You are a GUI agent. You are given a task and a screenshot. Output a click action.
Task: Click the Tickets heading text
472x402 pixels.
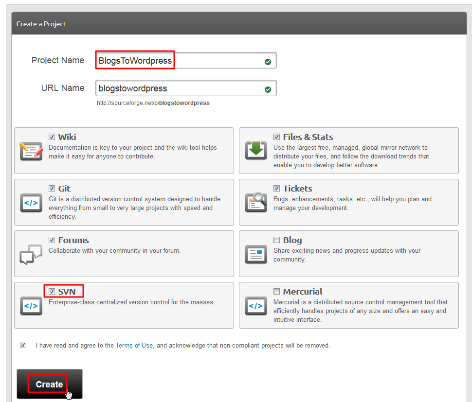(x=297, y=189)
